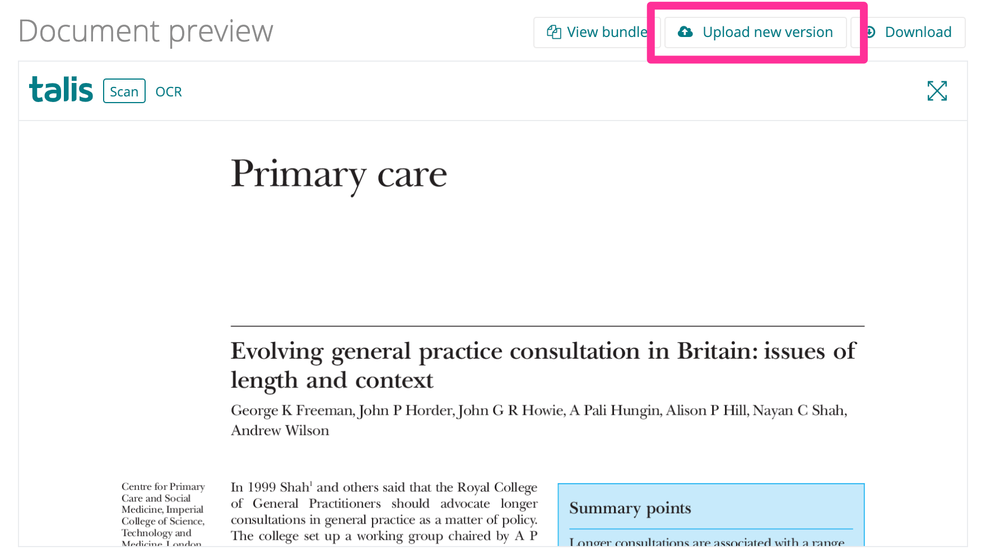Click the Download button label
986x555 pixels.
(918, 33)
